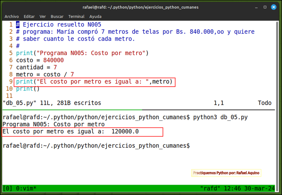Click the tmux window label "[0] 0:vim*"
The image size is (282, 195).
[19, 188]
